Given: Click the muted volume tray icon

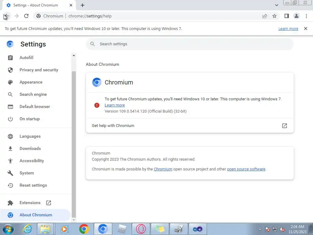Looking at the screenshot, I should (x=282, y=229).
